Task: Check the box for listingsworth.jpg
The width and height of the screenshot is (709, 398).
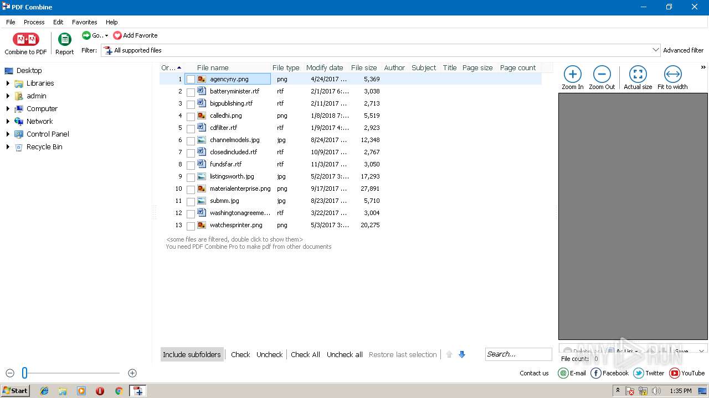Action: point(191,177)
